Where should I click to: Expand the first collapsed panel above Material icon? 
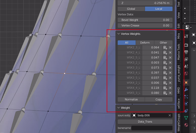click(194, 116)
